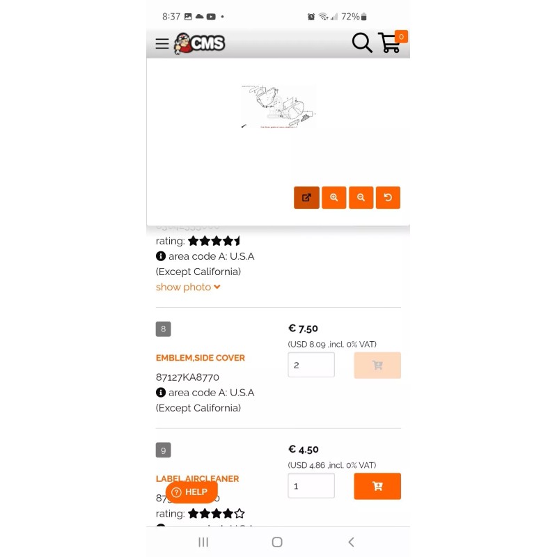The image size is (557, 557).
Task: Add LABEL,AIRCLEANER to cart
Action: tap(377, 486)
